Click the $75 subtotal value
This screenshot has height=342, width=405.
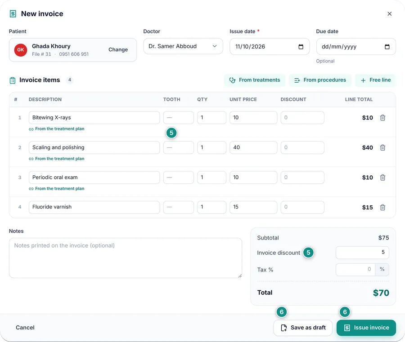click(x=383, y=238)
